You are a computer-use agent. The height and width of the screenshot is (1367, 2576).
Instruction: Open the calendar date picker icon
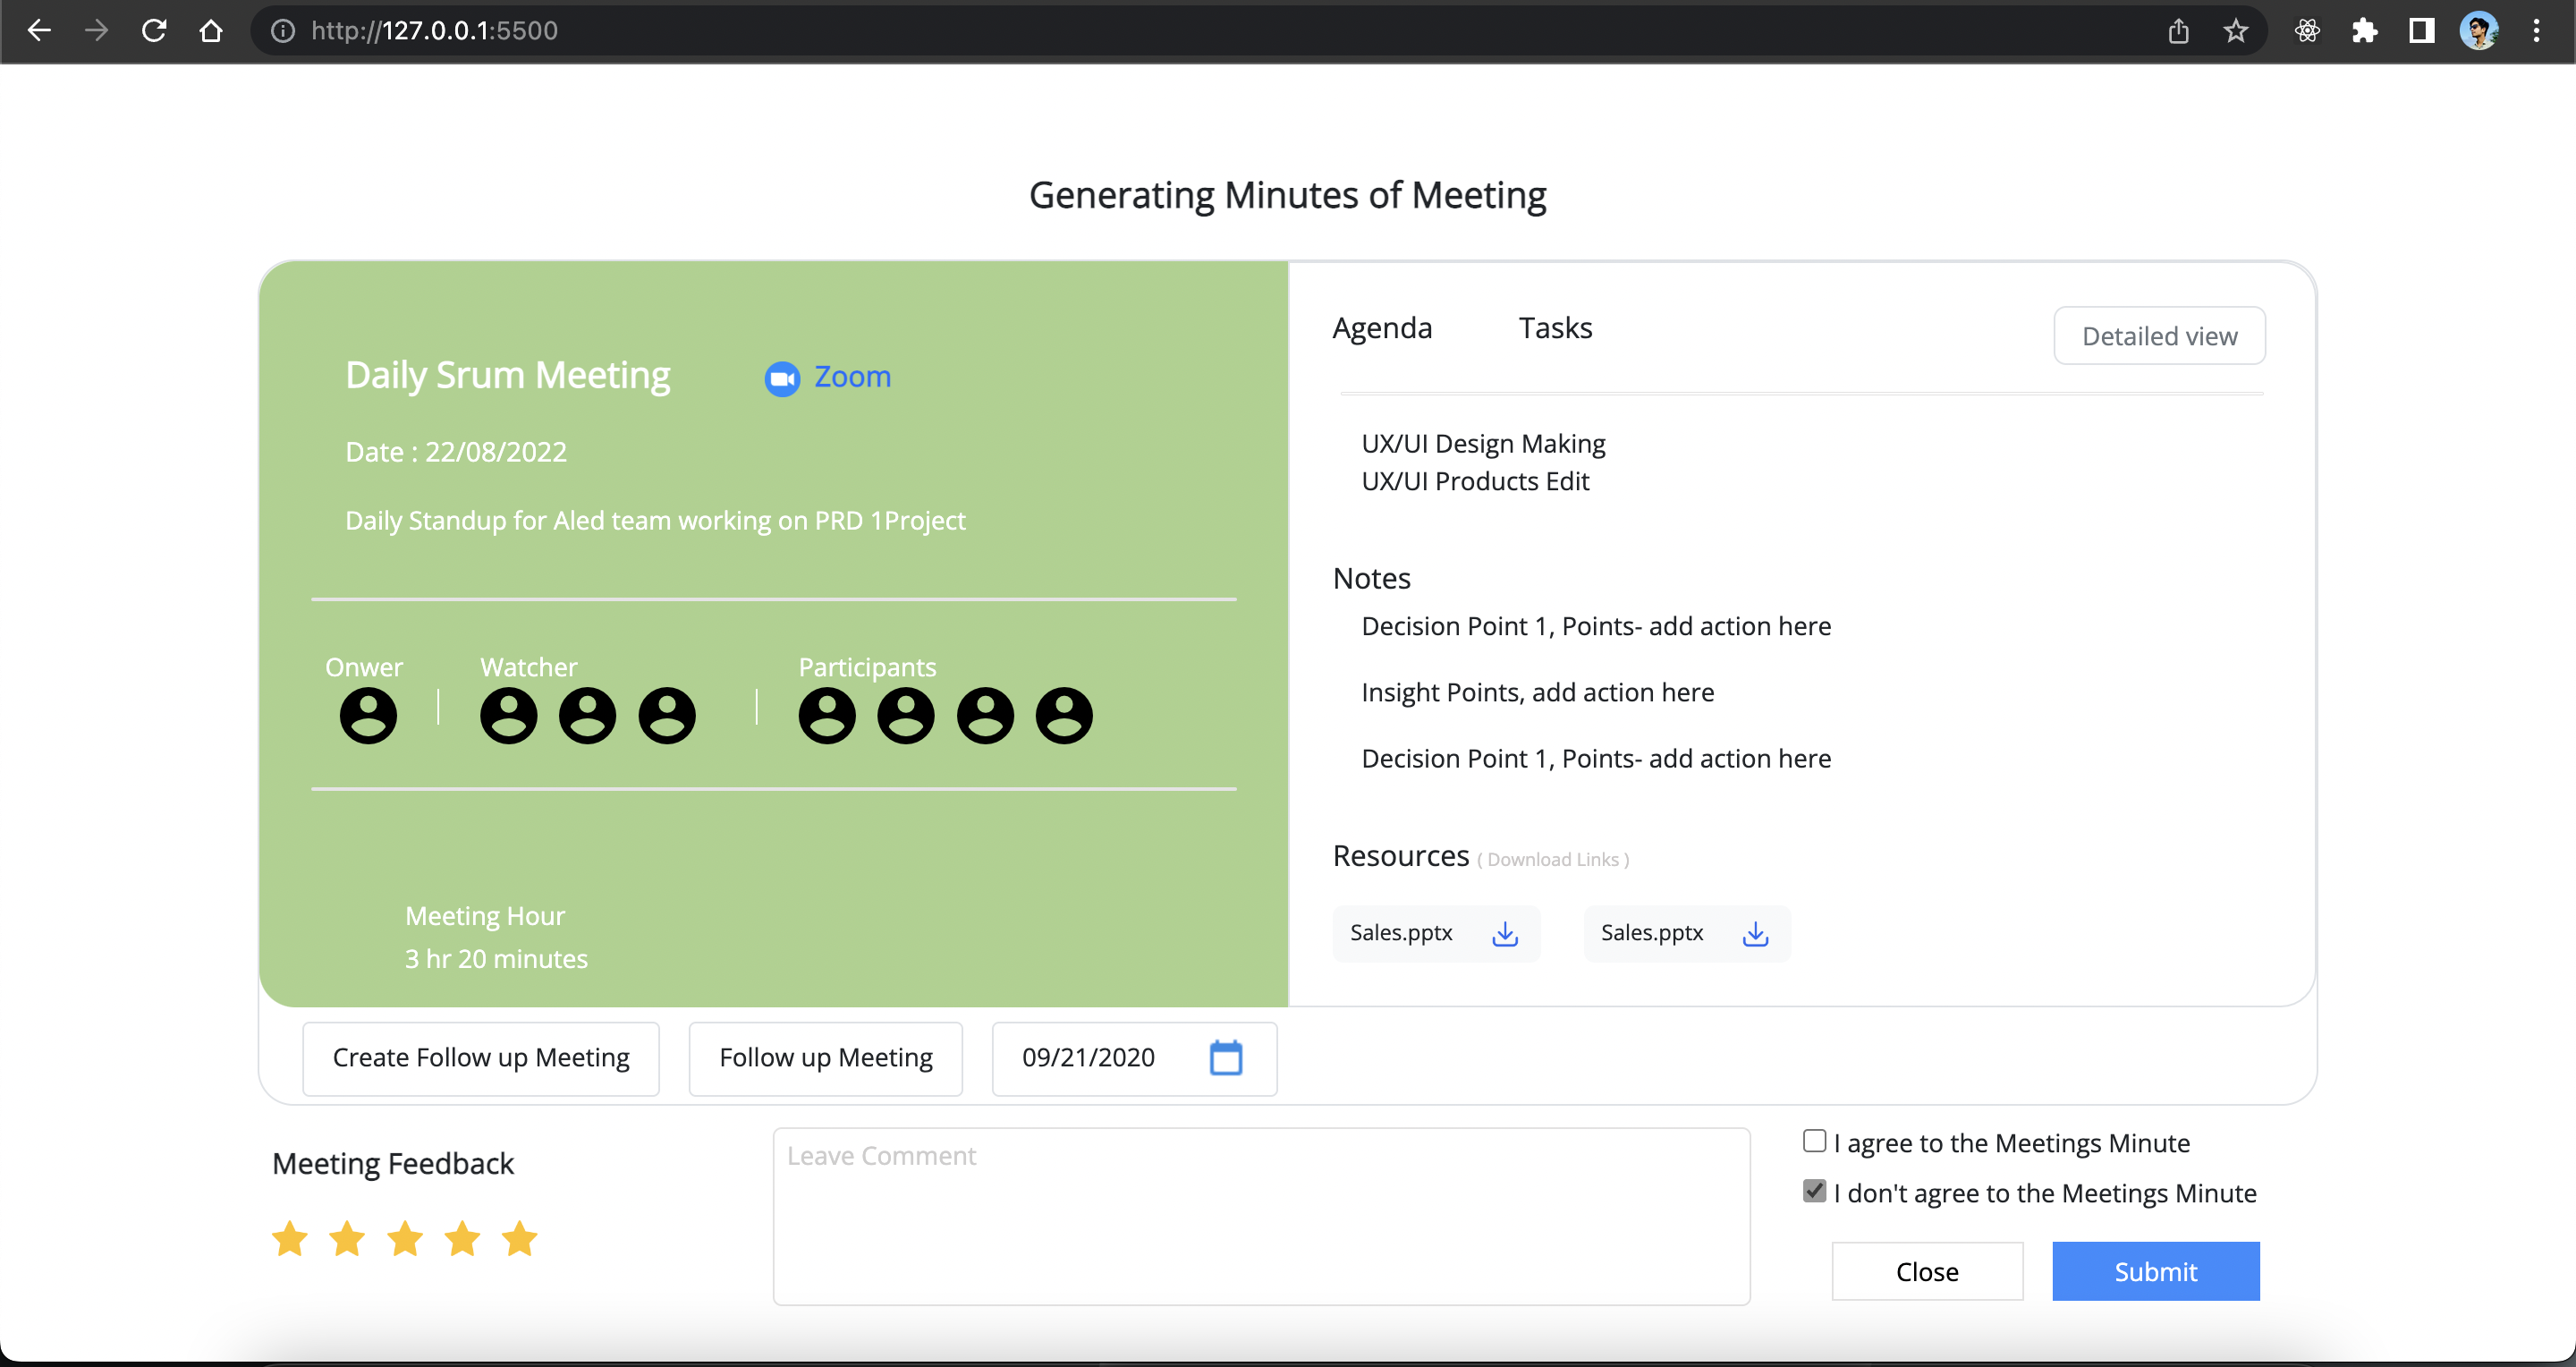tap(1225, 1057)
